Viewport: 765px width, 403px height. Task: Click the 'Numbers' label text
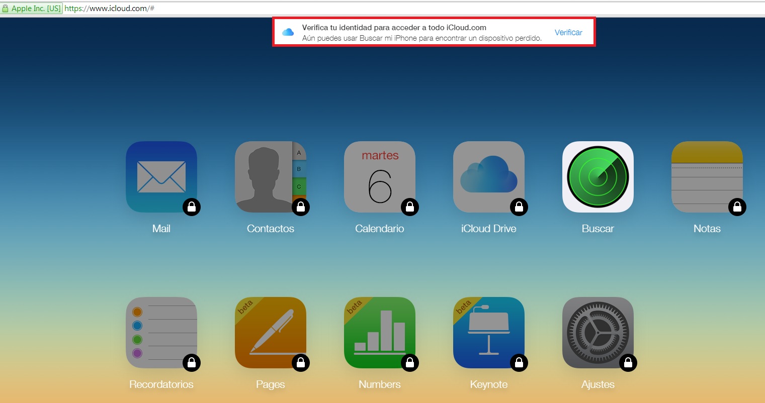click(x=380, y=384)
